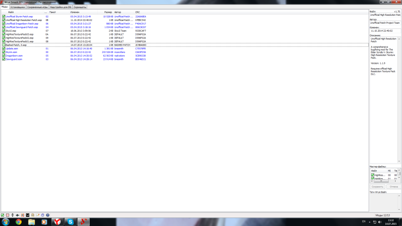
Task: Launch Google Chrome from the taskbar
Action: point(18,222)
